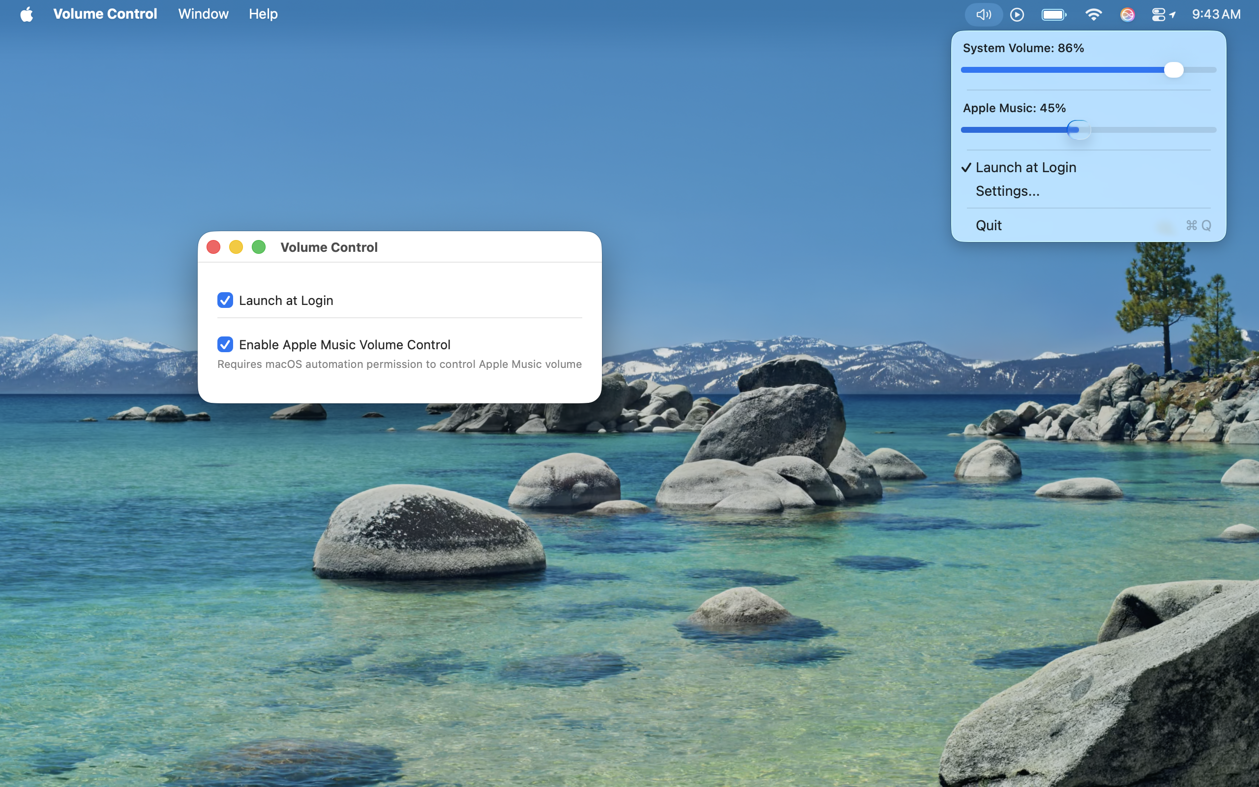Click the Apple Music volume slider knob
Screen dimensions: 1259x787
coord(1078,129)
